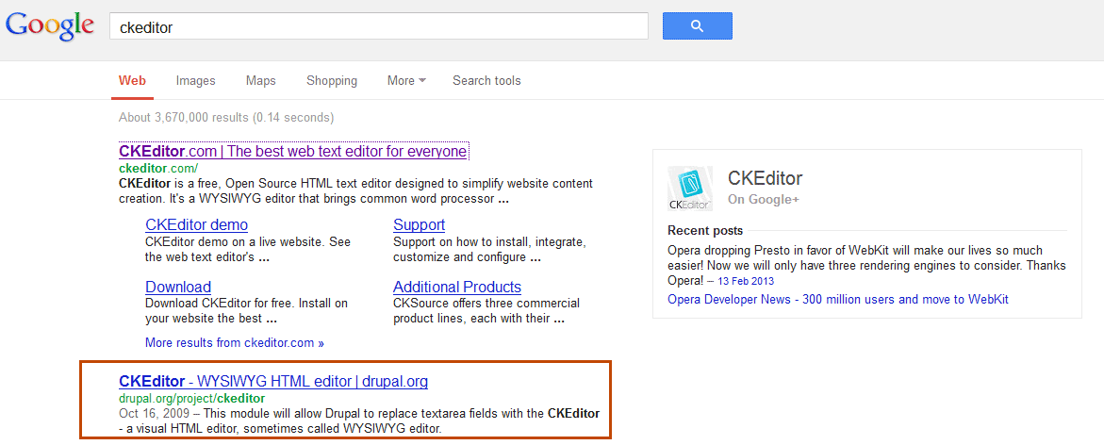This screenshot has height=445, width=1104.
Task: Click About 3,670,000 results text
Action: pyautogui.click(x=226, y=117)
